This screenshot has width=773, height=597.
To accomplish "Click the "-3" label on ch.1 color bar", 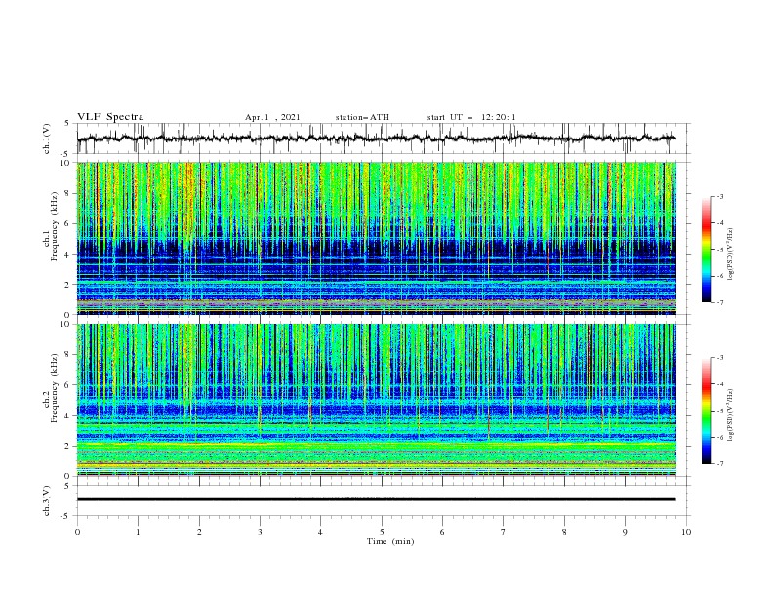I will 719,196.
